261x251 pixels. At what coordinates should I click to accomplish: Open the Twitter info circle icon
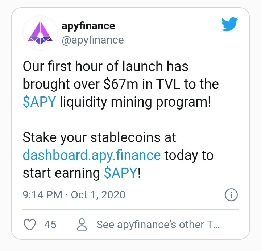tap(231, 195)
